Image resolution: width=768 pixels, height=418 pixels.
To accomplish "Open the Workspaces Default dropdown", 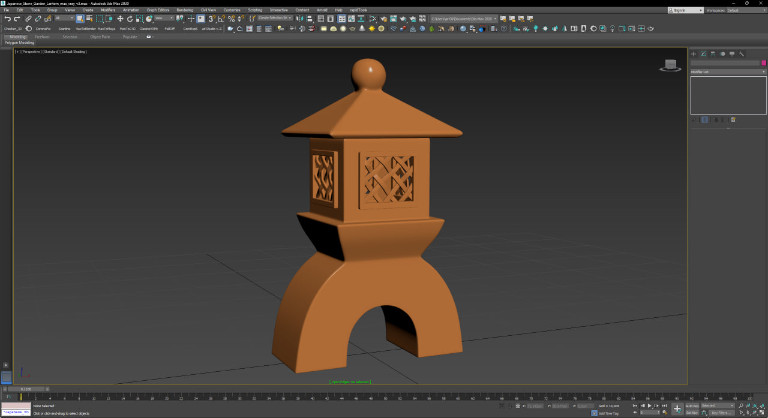I will pyautogui.click(x=746, y=10).
